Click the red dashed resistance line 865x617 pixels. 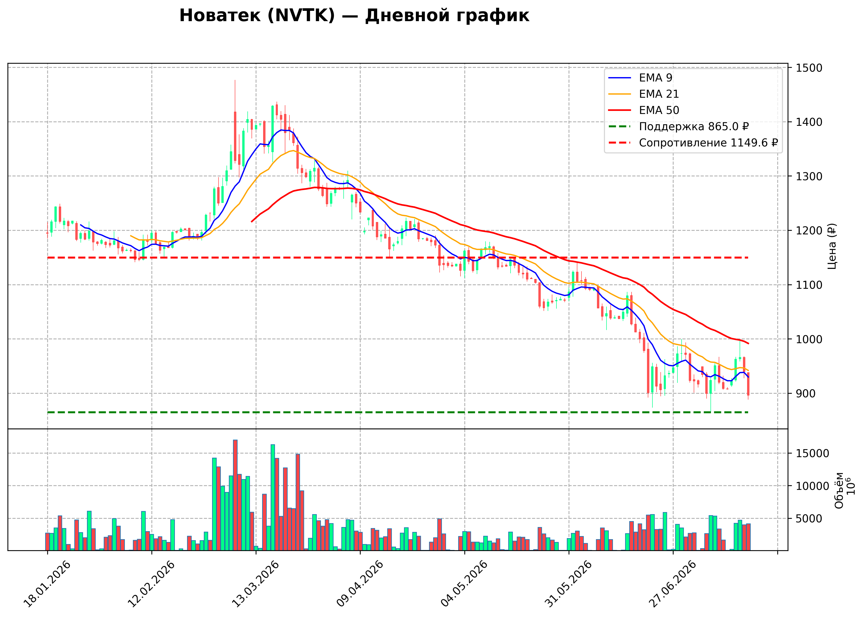point(398,258)
